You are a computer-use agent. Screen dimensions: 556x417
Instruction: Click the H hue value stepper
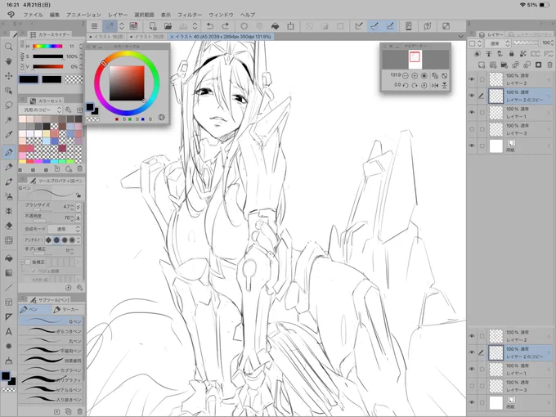(x=81, y=46)
